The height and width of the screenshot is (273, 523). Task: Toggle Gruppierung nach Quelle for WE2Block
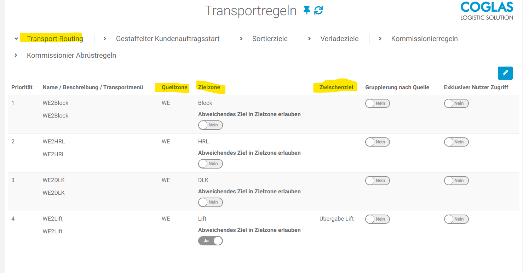click(378, 103)
